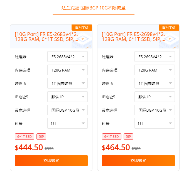Screen dimensions: 196x179
Task: Open processor dropdown showing E5 2698V4*2
Action: (155, 57)
